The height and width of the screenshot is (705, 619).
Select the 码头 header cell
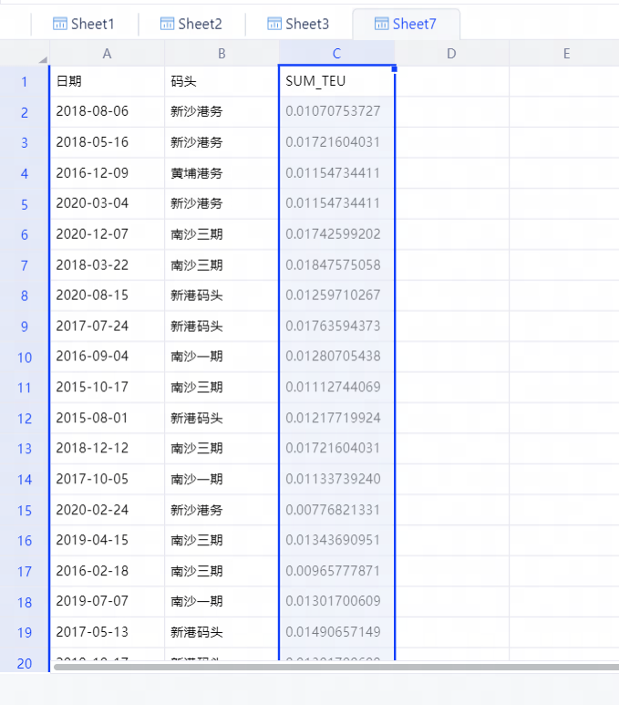point(222,81)
